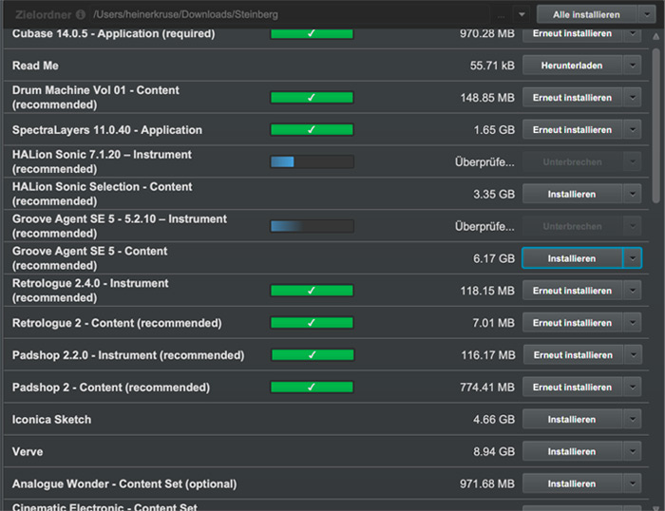
Task: Click the 6.17 GB size value
Action: pos(494,258)
